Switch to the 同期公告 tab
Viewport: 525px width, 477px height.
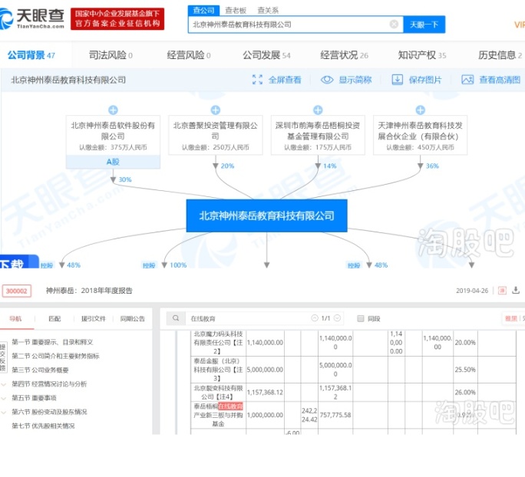tap(133, 319)
